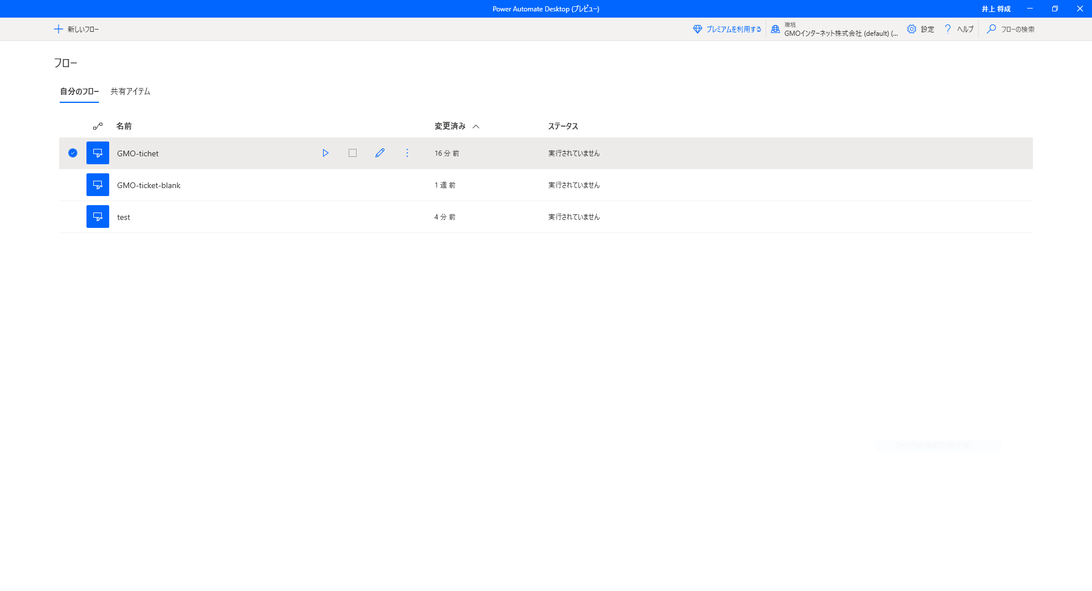Open the settings gear icon
Viewport: 1092px width, 591px height.
tap(912, 29)
